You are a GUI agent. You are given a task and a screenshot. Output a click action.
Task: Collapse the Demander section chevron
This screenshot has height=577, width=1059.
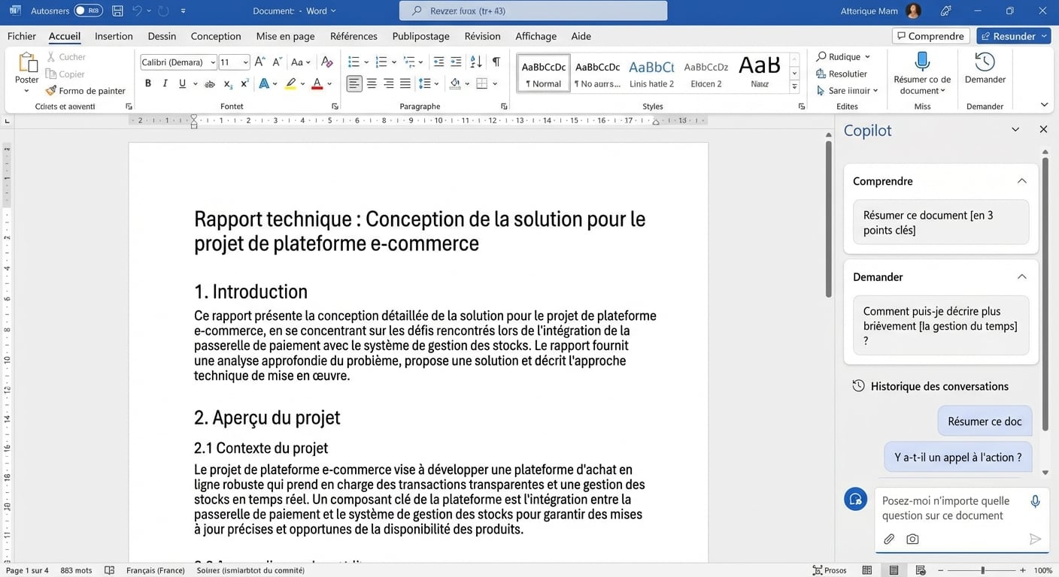pos(1021,277)
